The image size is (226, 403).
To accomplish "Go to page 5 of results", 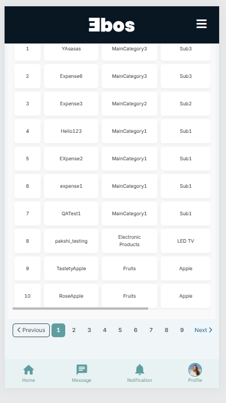I will click(x=120, y=330).
